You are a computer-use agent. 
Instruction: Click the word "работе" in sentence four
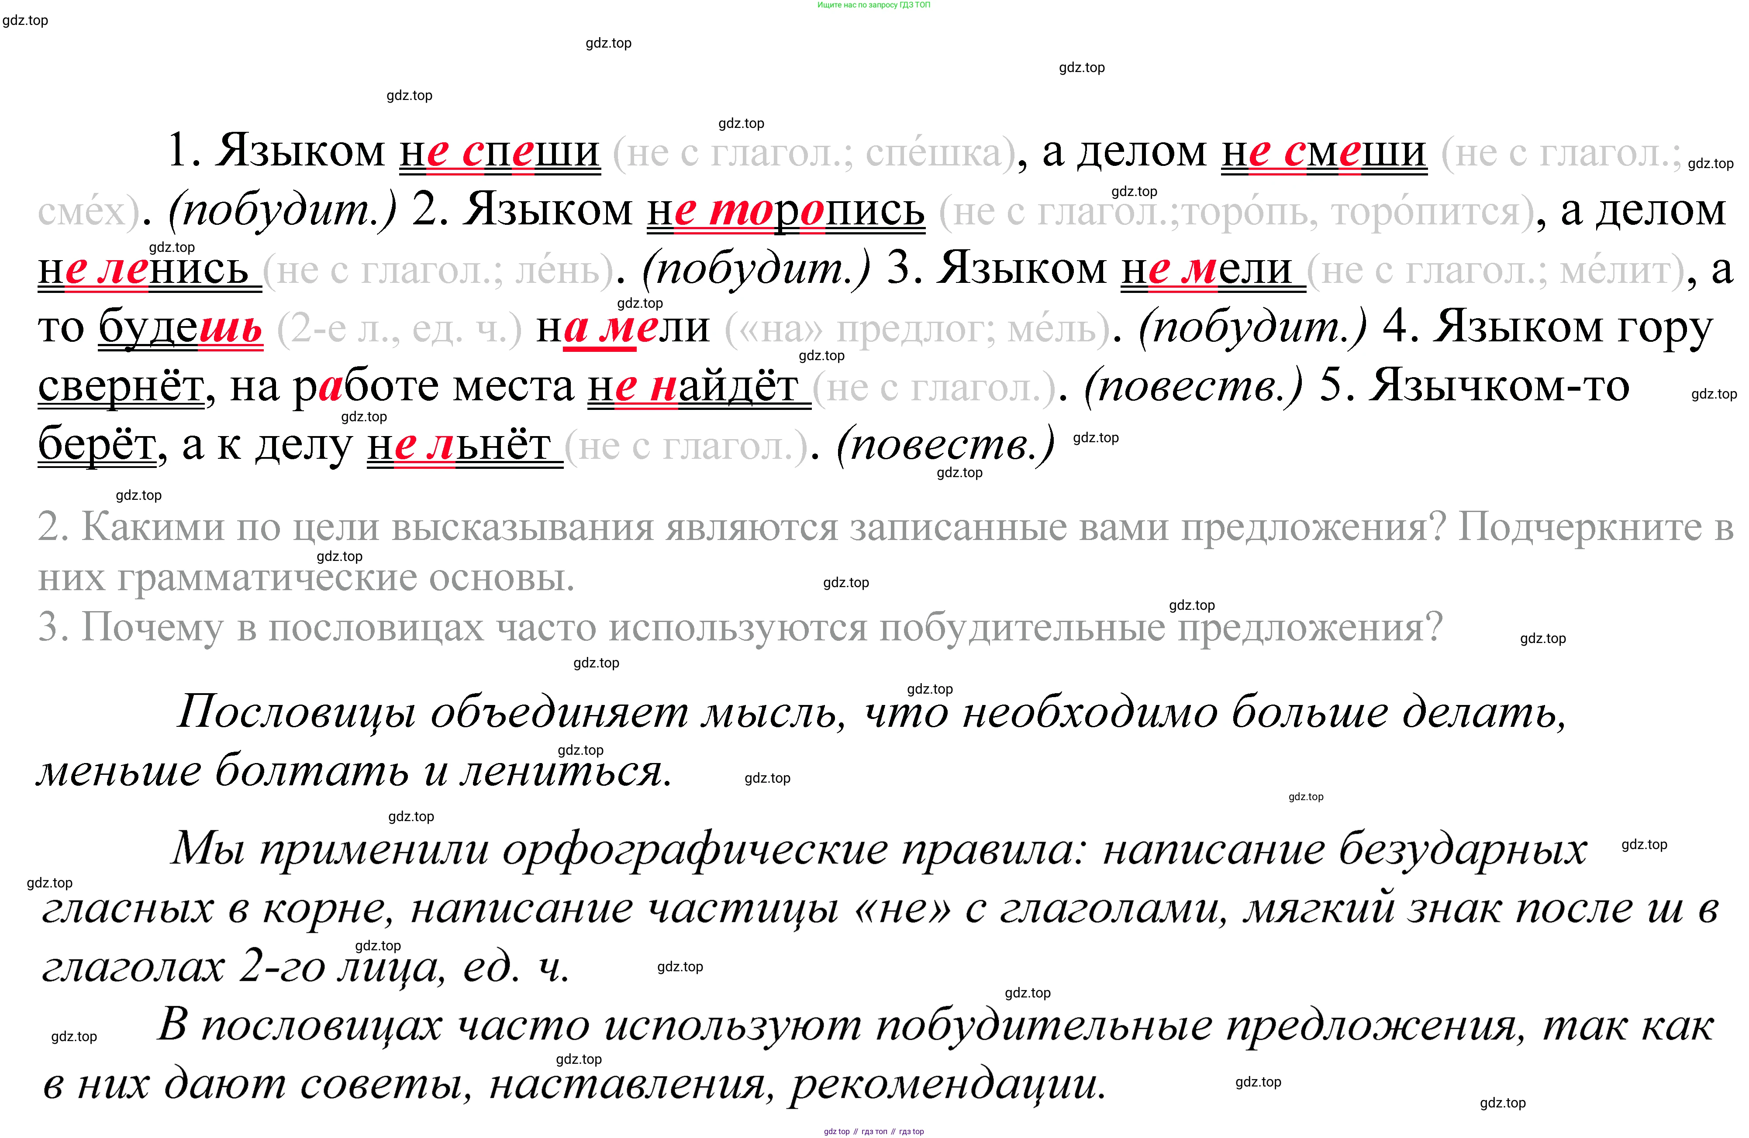pos(366,387)
